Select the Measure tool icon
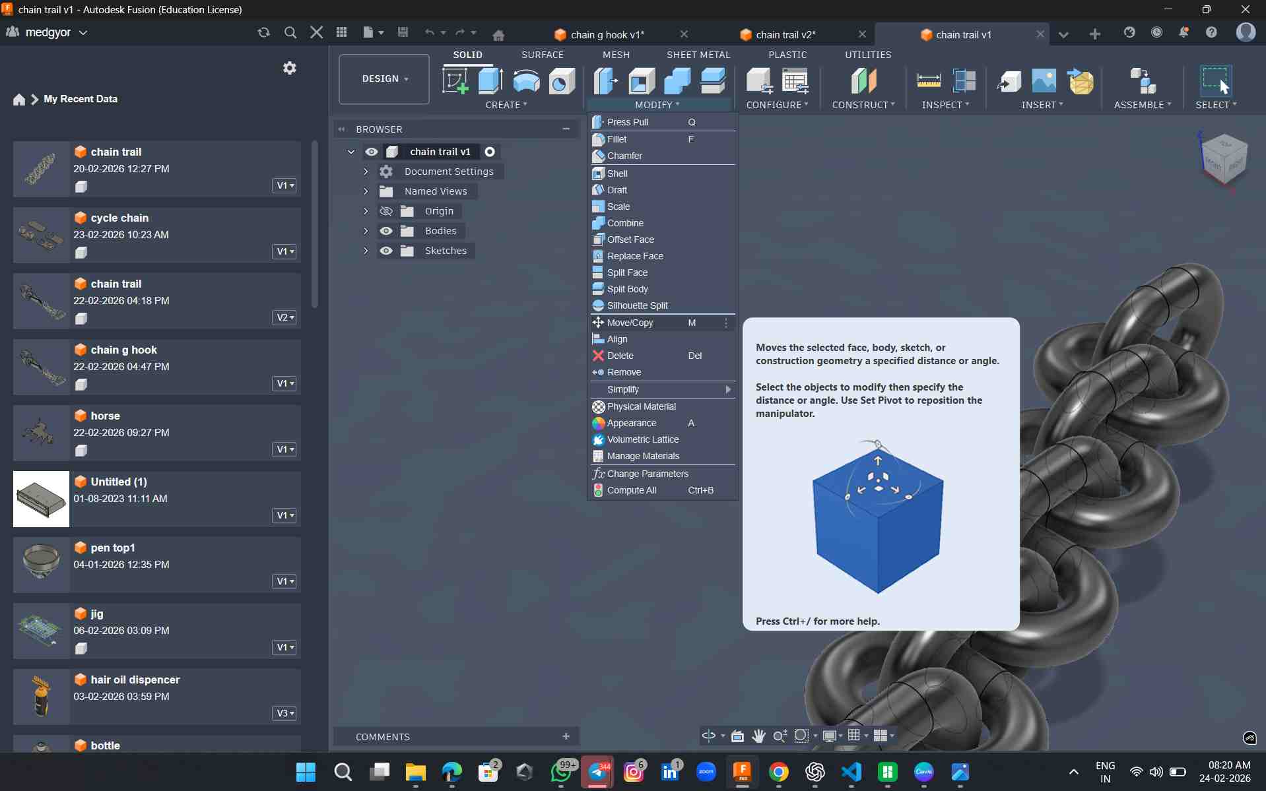This screenshot has height=791, width=1266. pos(929,81)
